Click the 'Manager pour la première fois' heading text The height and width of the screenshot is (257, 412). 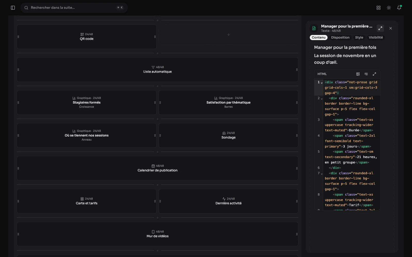click(x=345, y=47)
